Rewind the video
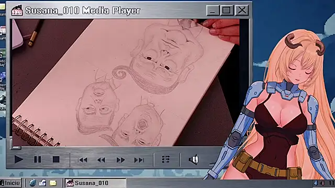Screen dimensions: 335x188 101,160
